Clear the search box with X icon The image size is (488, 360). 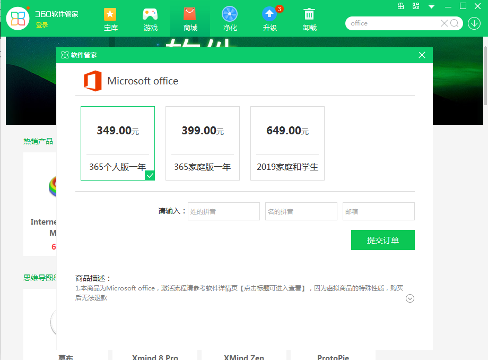[x=444, y=23]
